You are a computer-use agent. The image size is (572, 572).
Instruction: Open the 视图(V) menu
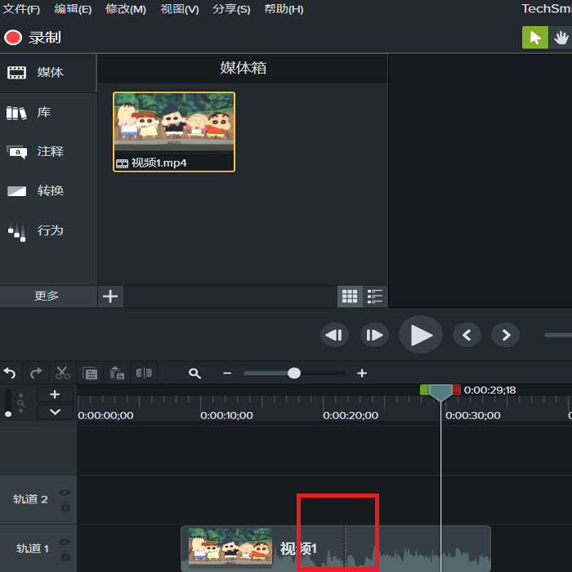click(180, 9)
